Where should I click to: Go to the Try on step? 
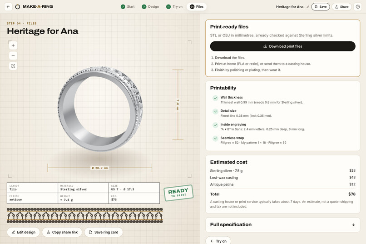coord(174,7)
